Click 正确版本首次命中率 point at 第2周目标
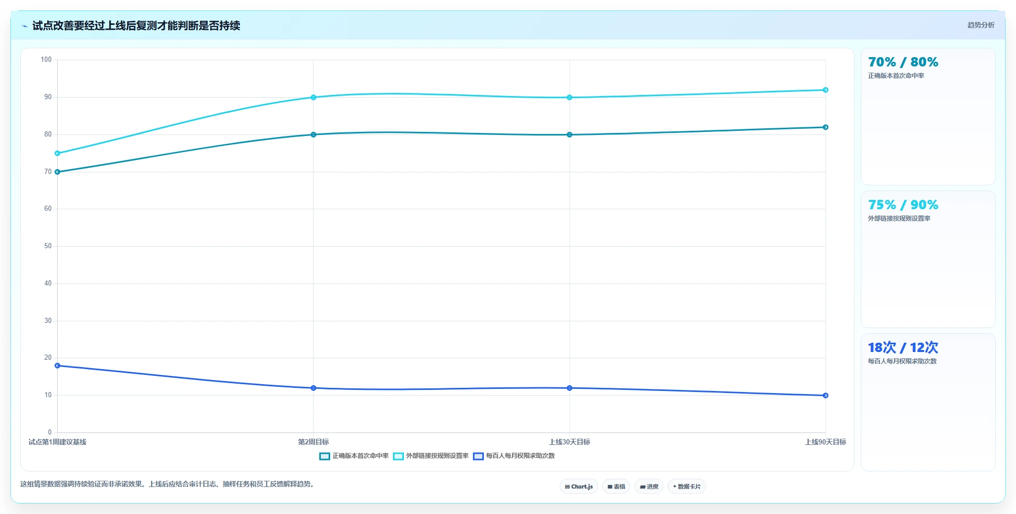 pos(314,134)
